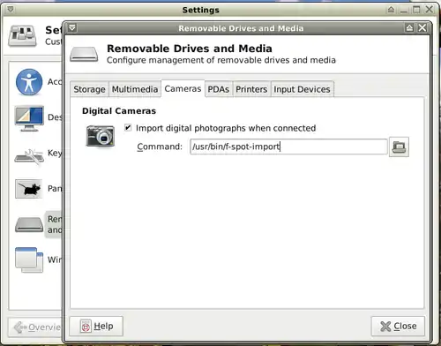Open the Desktop settings monitor icon
441x346 pixels.
(x=29, y=118)
